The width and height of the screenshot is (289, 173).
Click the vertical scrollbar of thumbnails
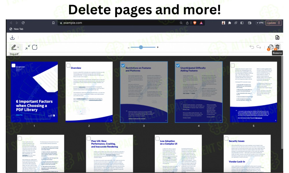282,103
